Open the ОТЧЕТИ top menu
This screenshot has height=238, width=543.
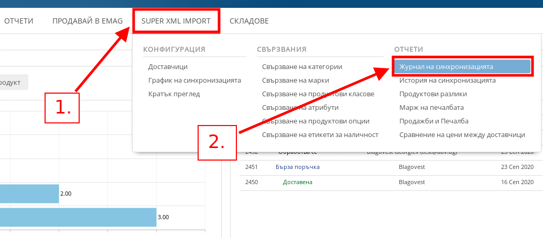coord(19,21)
